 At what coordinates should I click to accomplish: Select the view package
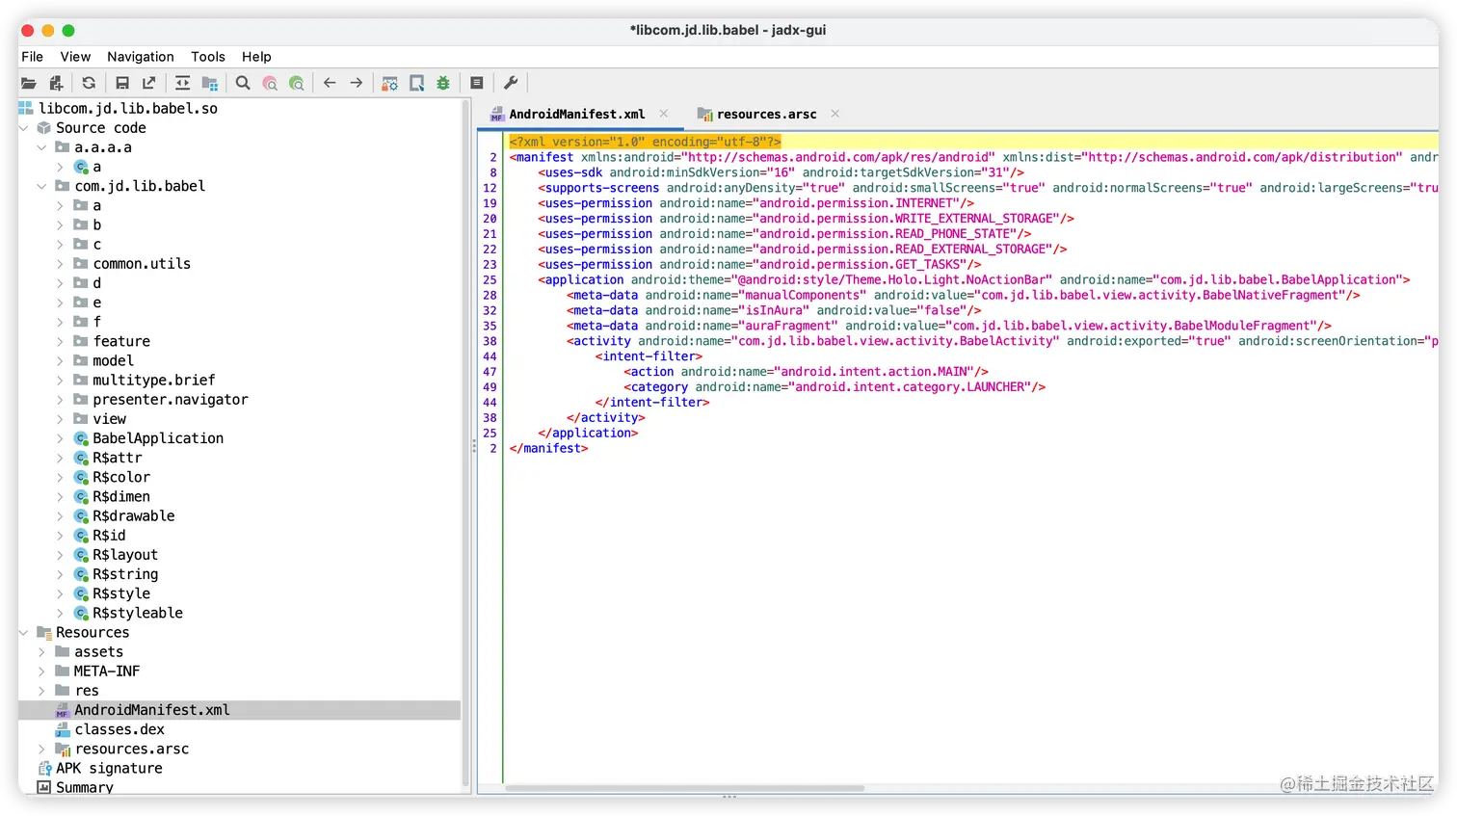[x=109, y=419]
